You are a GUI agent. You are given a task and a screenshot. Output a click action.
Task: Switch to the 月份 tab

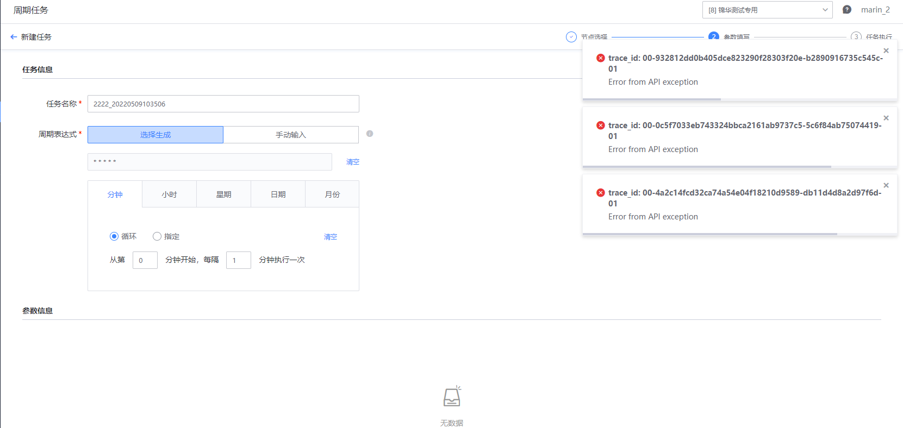(x=332, y=194)
